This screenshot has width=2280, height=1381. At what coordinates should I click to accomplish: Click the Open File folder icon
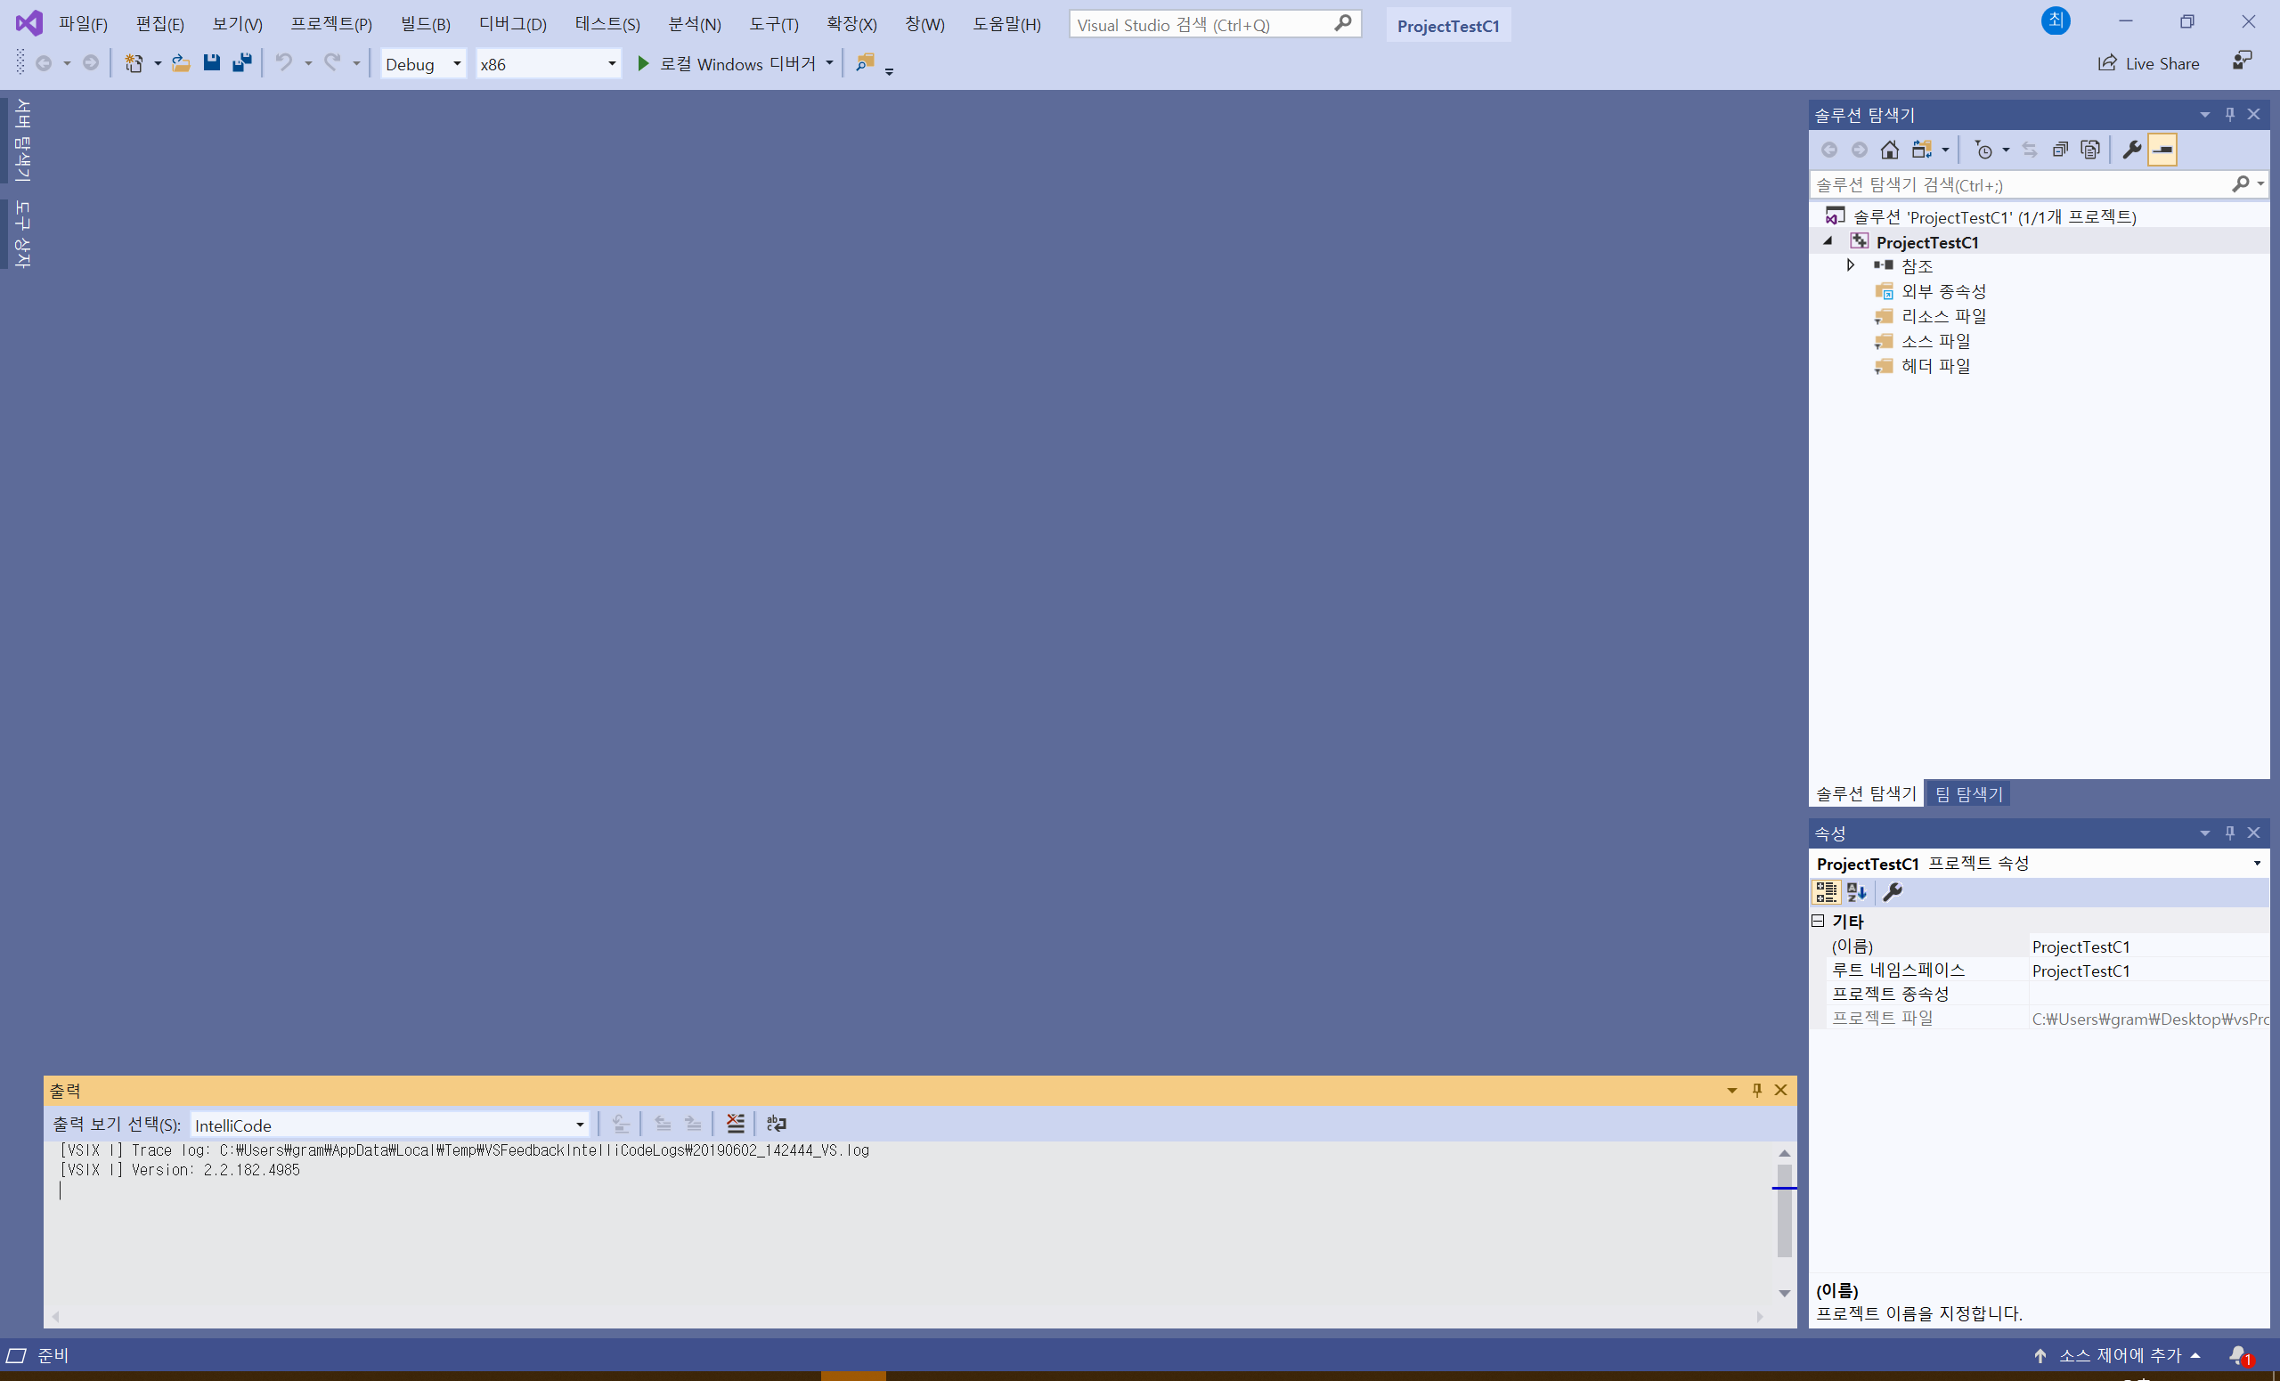[x=181, y=63]
